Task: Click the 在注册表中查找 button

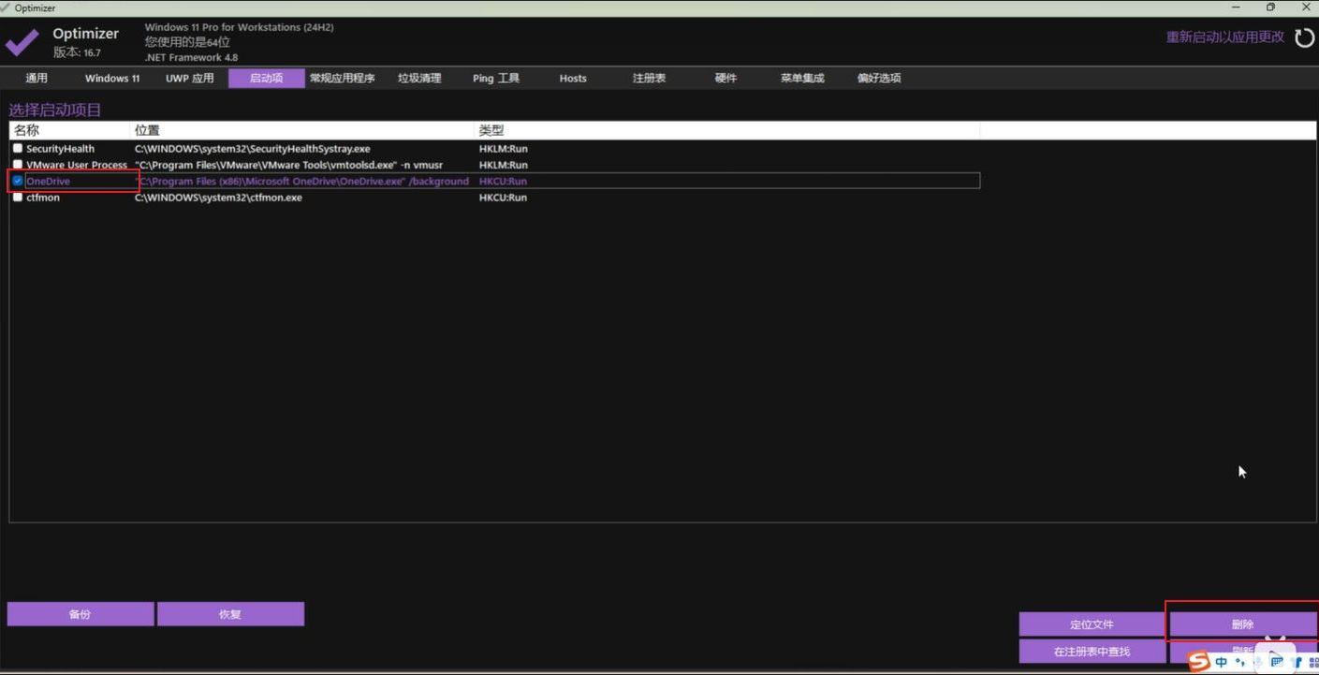Action: pyautogui.click(x=1092, y=652)
